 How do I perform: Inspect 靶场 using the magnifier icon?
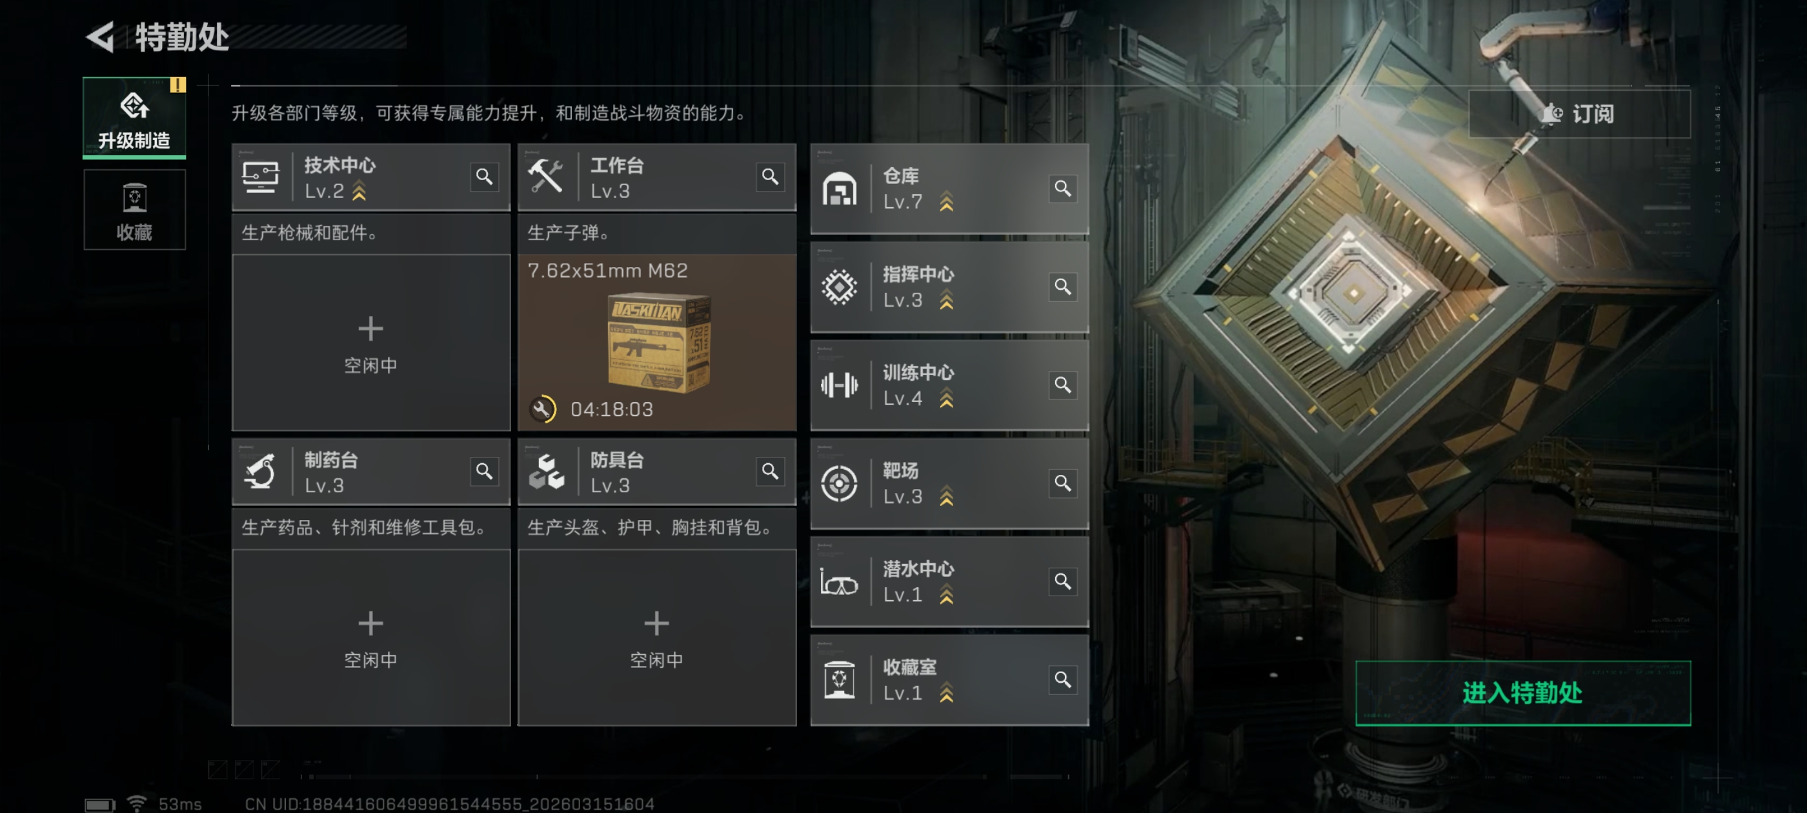point(1062,483)
